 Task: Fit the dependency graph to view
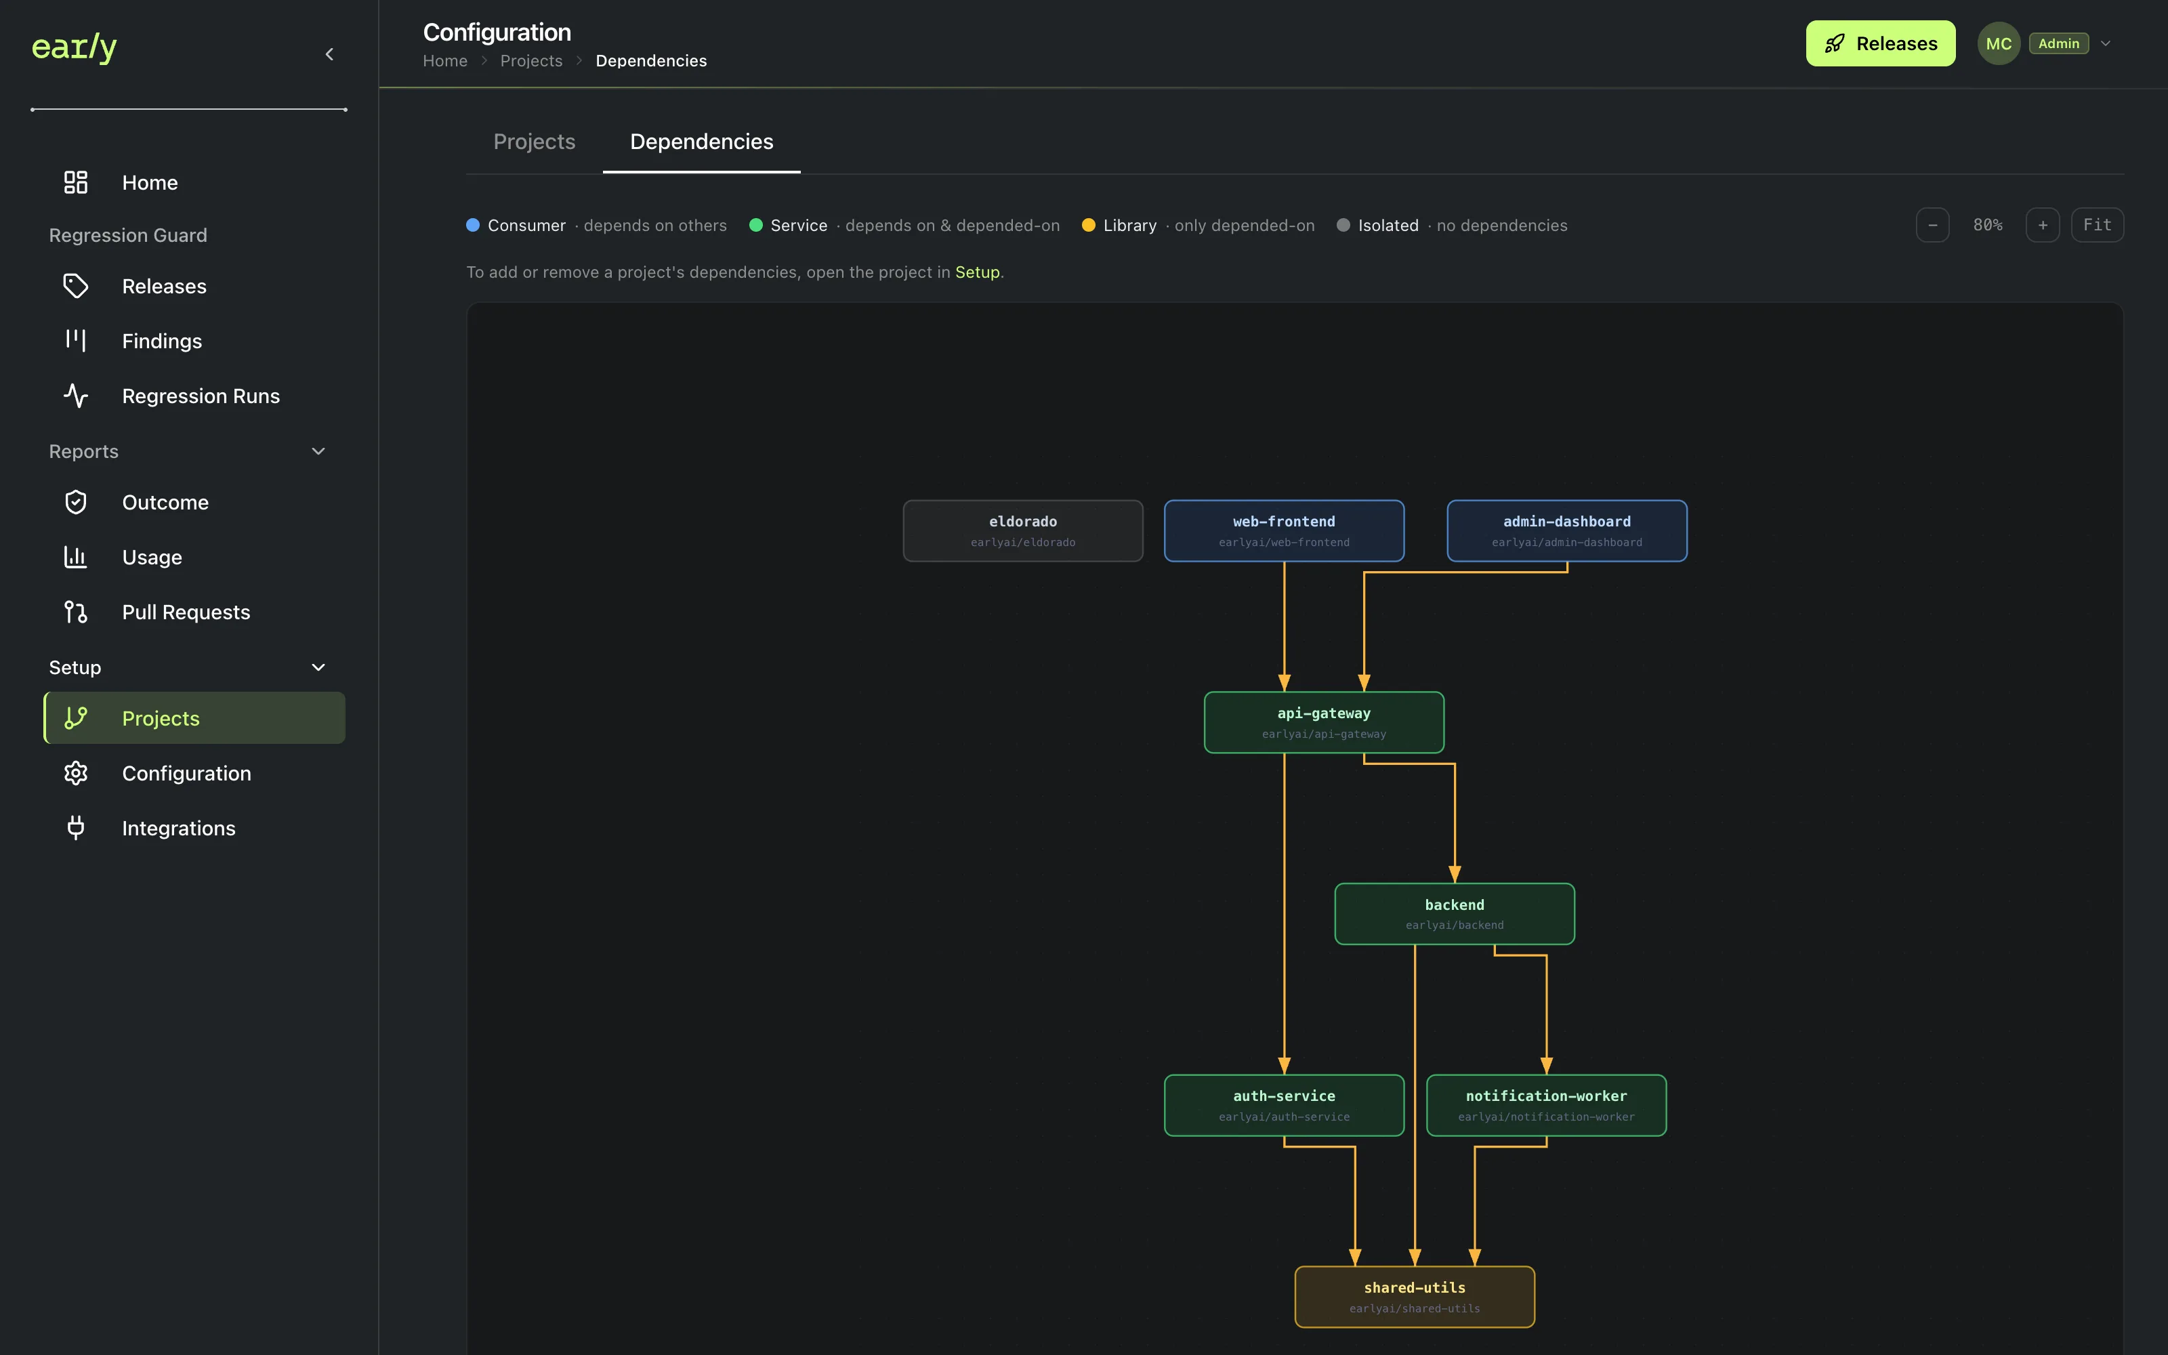point(2098,225)
